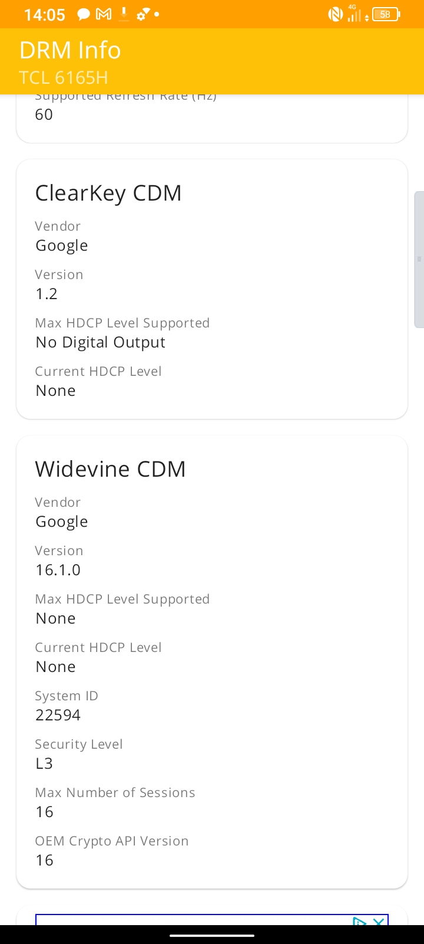
Task: Tap the status bar clock
Action: tap(45, 15)
